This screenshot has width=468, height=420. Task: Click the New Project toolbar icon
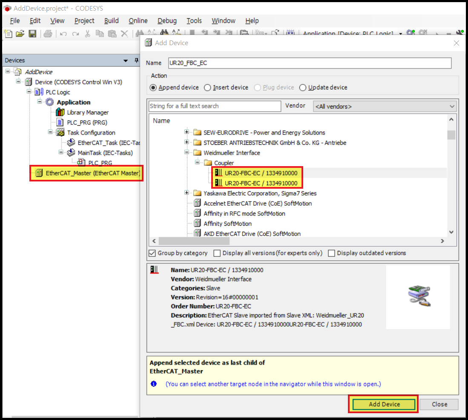coord(8,33)
